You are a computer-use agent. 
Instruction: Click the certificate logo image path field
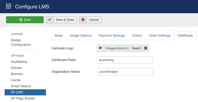[x=117, y=48]
